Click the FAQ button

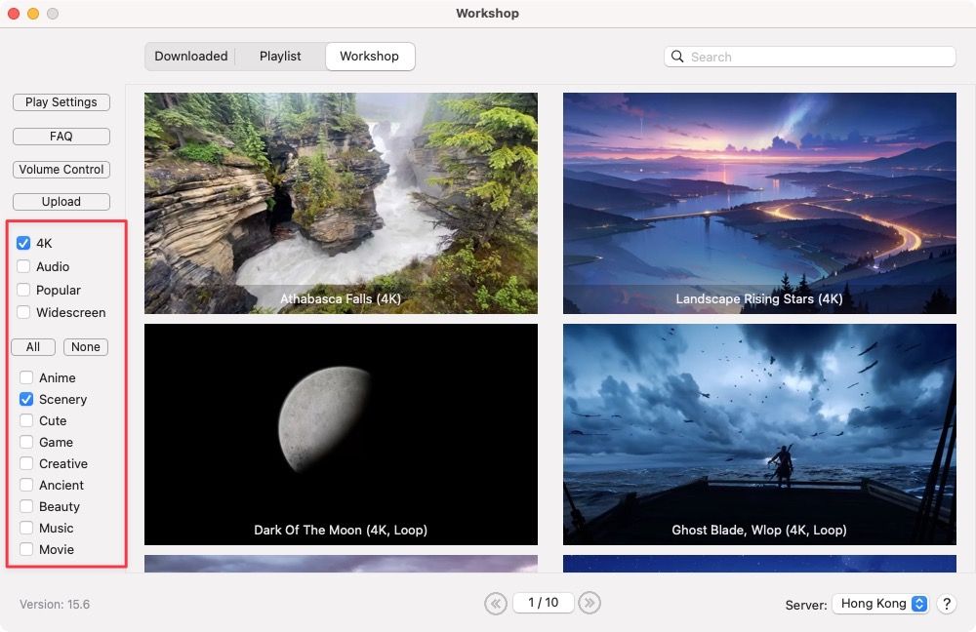point(61,136)
